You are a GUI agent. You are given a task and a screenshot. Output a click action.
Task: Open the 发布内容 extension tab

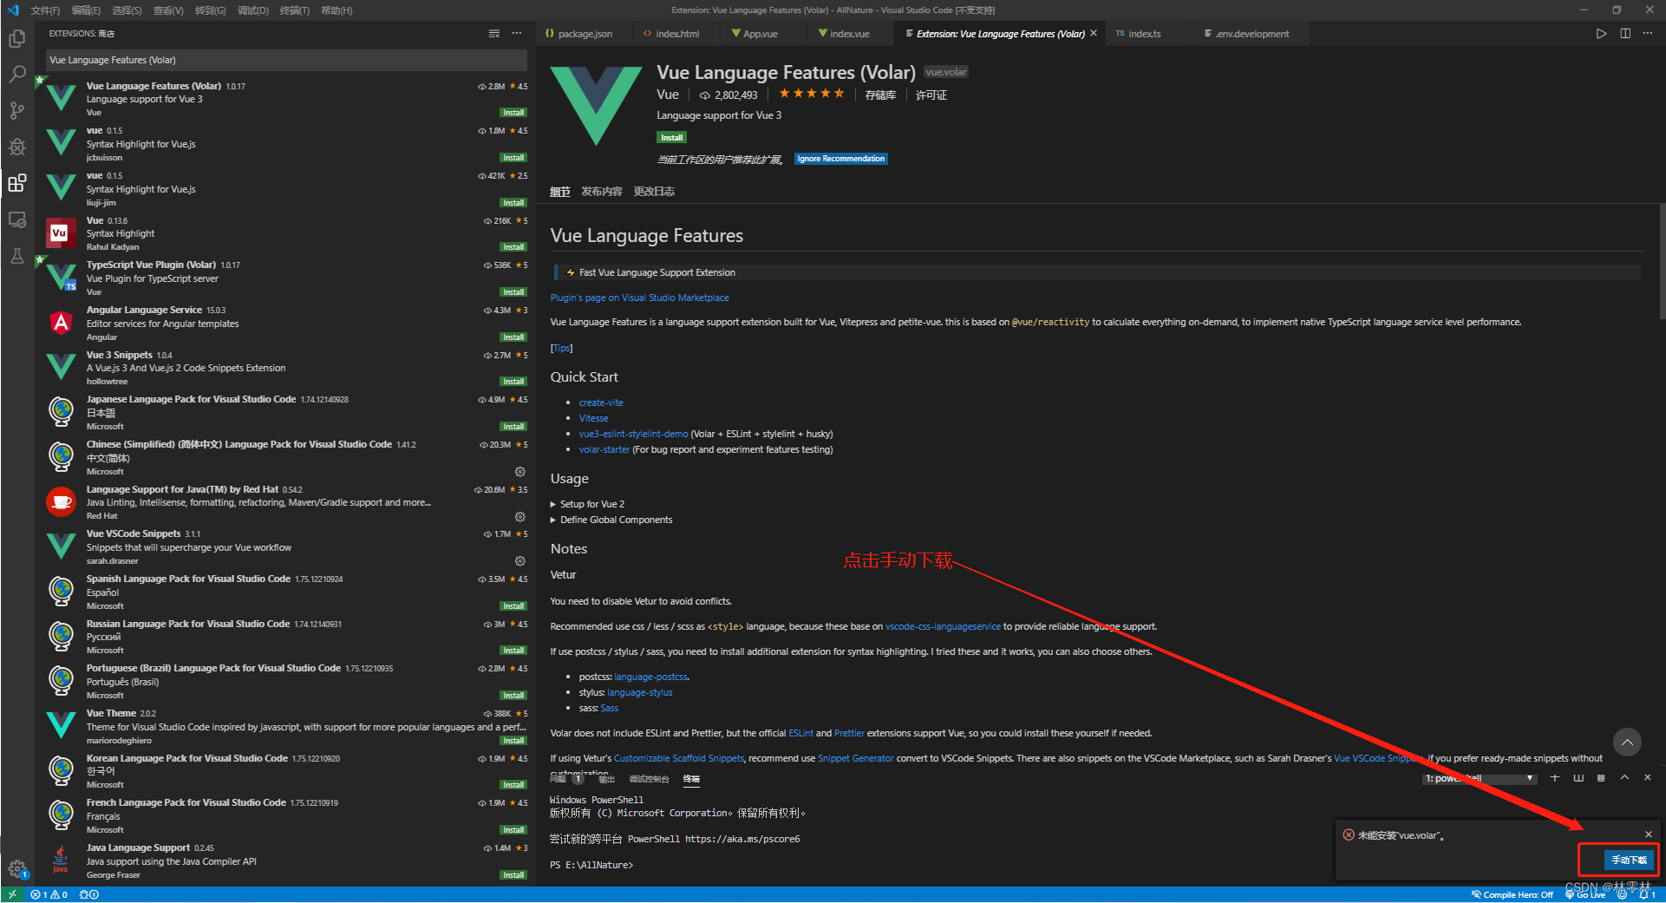[601, 192]
